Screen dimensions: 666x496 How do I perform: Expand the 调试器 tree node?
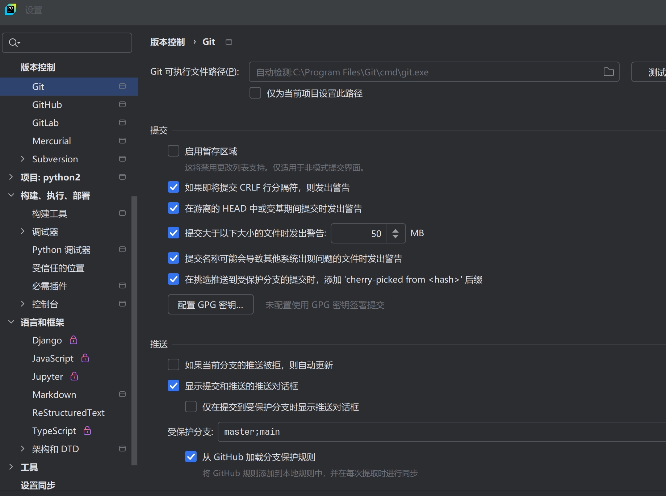coord(22,231)
